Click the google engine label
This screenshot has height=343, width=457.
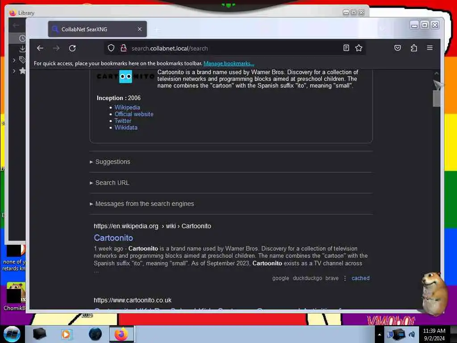coord(280,278)
